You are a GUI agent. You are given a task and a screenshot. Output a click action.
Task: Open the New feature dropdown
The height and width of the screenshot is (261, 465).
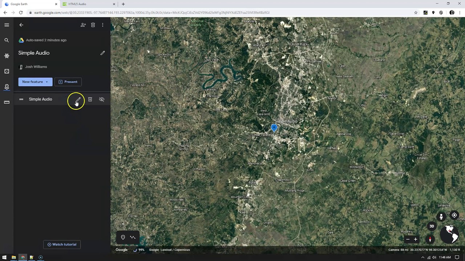pos(35,82)
